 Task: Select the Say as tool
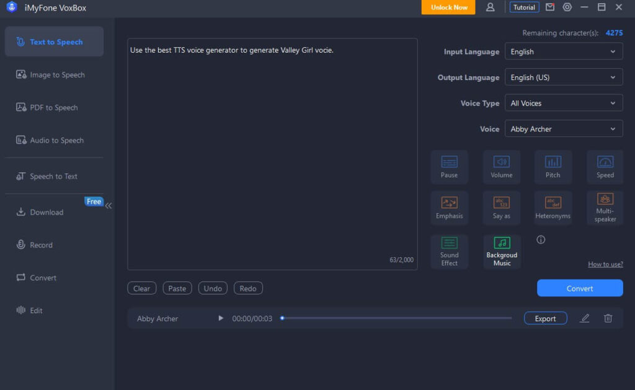[501, 208]
